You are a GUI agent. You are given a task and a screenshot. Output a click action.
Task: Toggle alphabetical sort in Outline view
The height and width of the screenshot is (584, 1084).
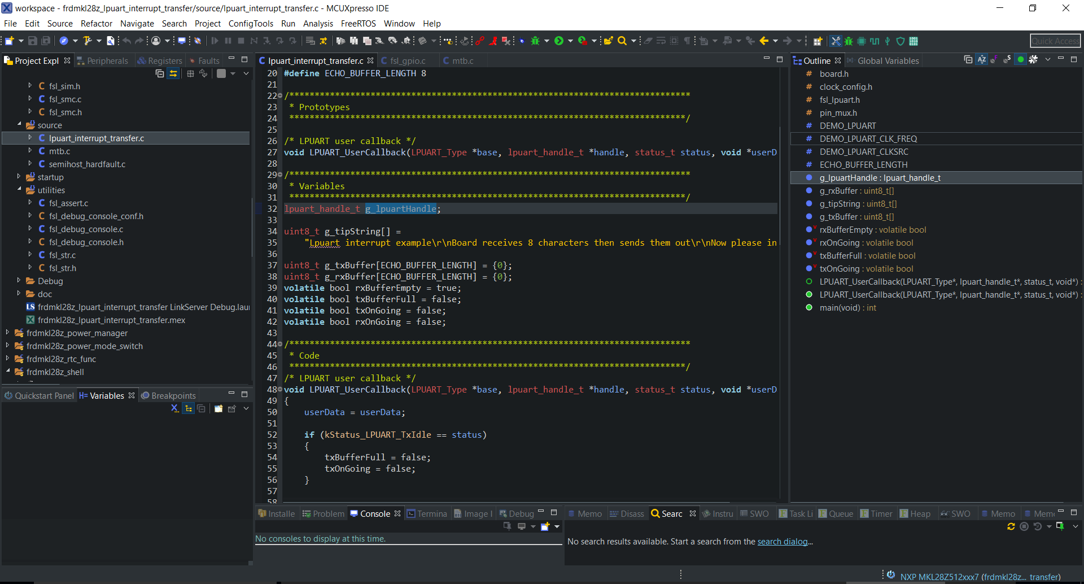click(x=982, y=60)
